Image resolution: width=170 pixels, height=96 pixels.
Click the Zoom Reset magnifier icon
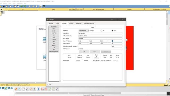pyautogui.click(x=33, y=6)
